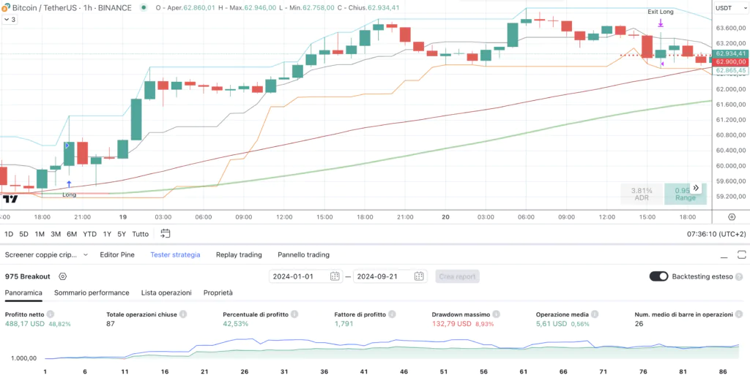Click drawdown value 132,79 USD
Image resolution: width=750 pixels, height=378 pixels.
point(451,324)
